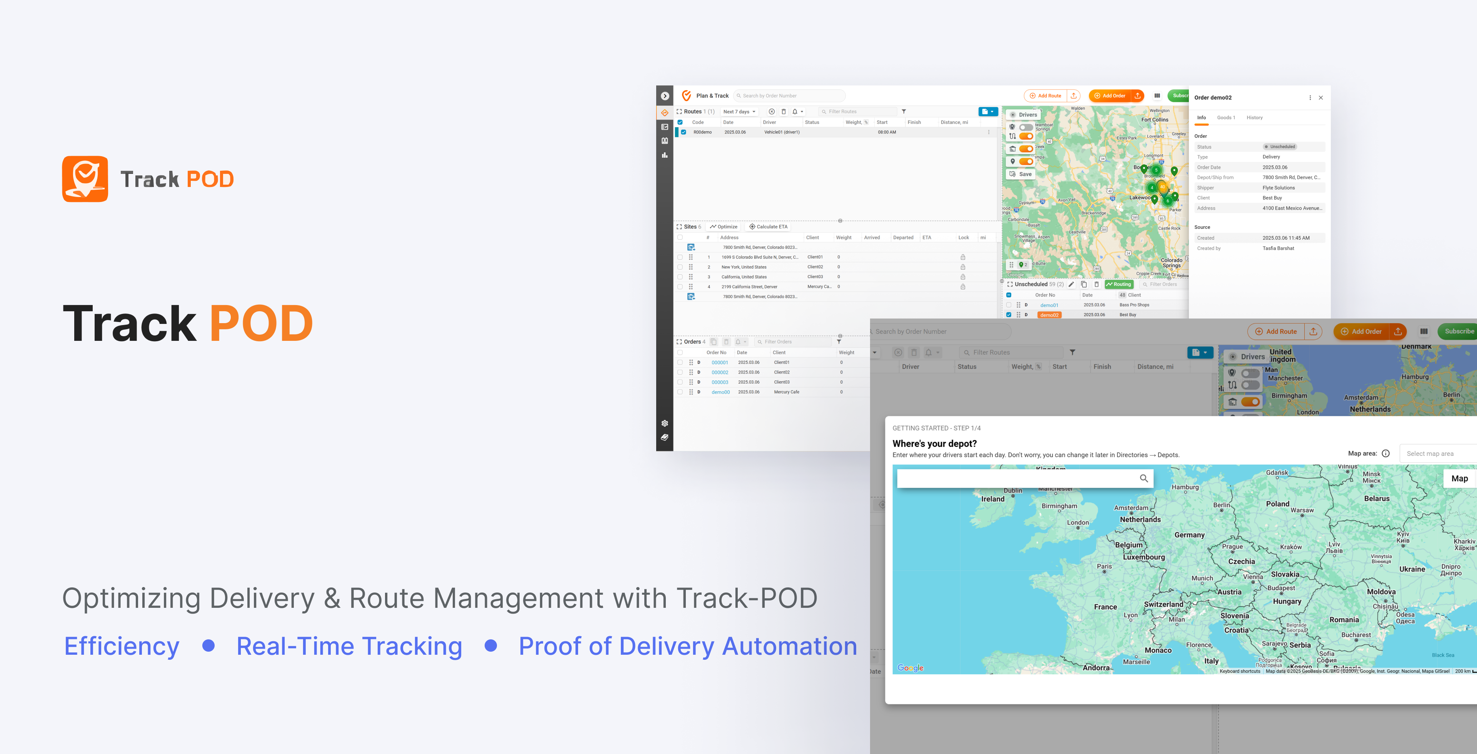
Task: Open the Plan & Track routes sidebar icon
Action: tap(665, 112)
